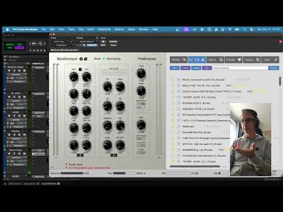Toggle the plugin Bypass button
The height and width of the screenshot is (212, 283).
113,42
